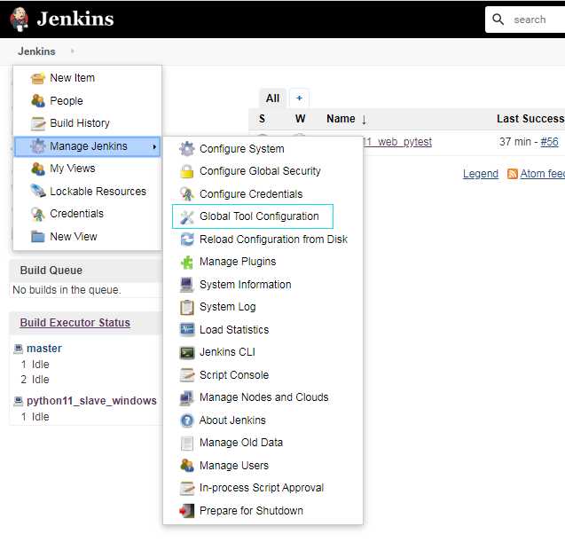565x542 pixels.
Task: Choose Global Tool Configuration from submenu
Action: point(253,216)
